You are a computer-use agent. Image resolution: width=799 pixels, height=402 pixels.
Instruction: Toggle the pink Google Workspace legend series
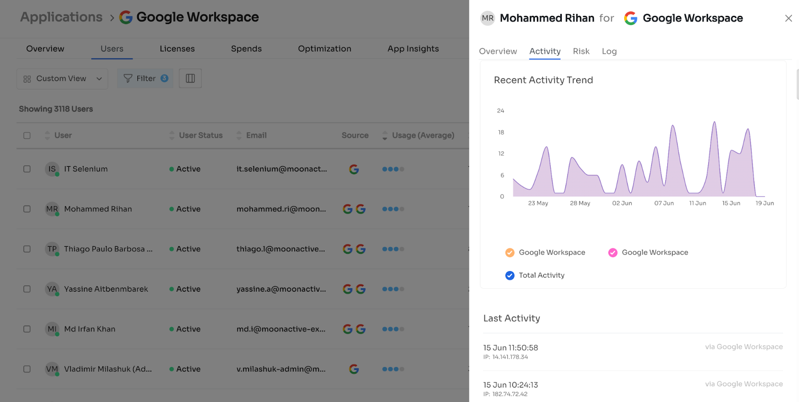click(613, 253)
